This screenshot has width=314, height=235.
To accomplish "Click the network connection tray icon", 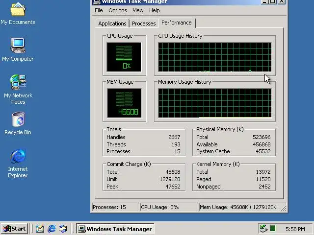I will point(263,228).
